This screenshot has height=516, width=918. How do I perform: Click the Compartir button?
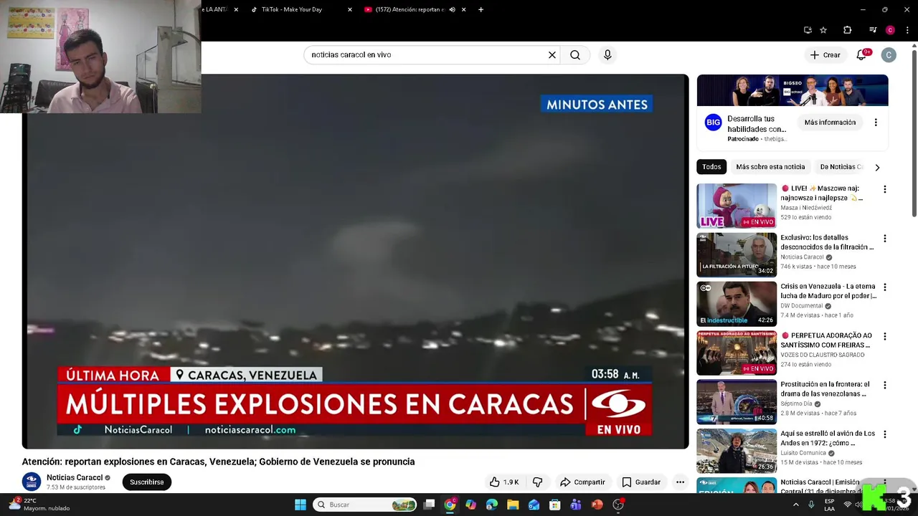582,482
